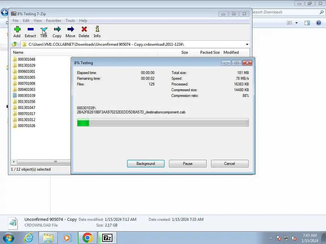The image size is (326, 244).
Task: Select folder 000701017
Action: (x=26, y=114)
